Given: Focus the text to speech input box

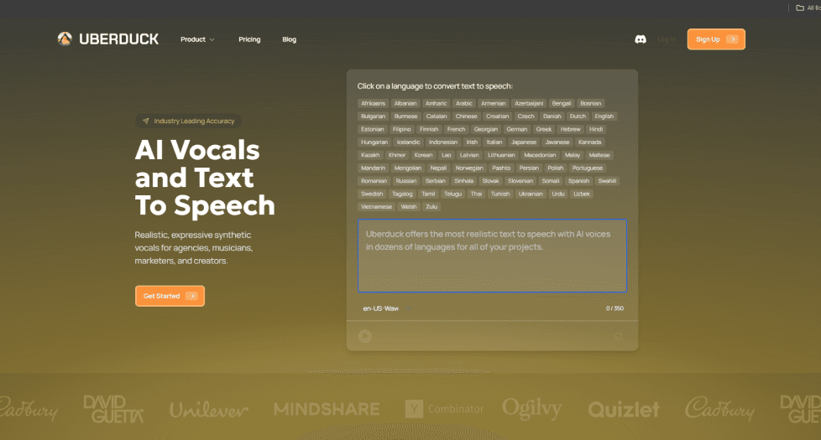Looking at the screenshot, I should [x=492, y=256].
